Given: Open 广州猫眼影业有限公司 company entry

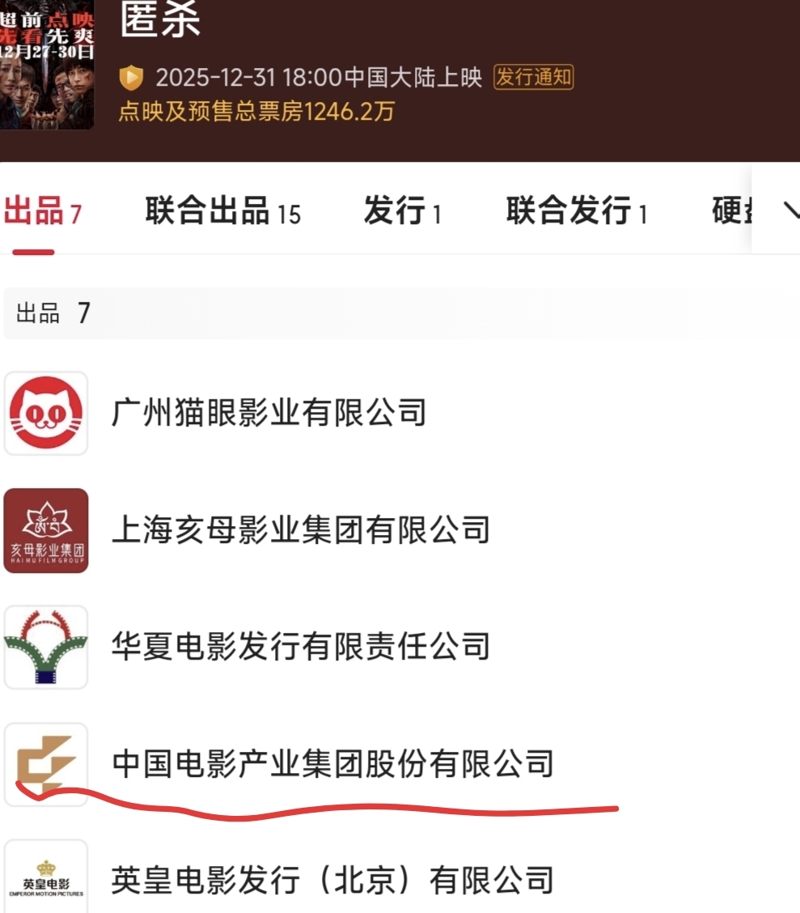Looking at the screenshot, I should click(x=269, y=413).
